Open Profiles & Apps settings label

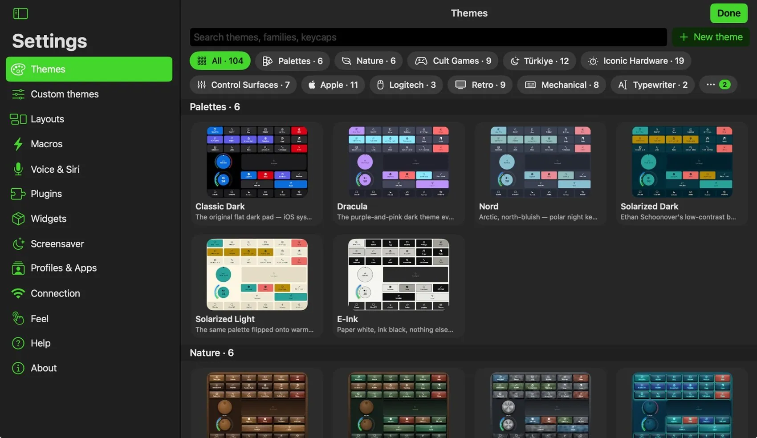[64, 268]
